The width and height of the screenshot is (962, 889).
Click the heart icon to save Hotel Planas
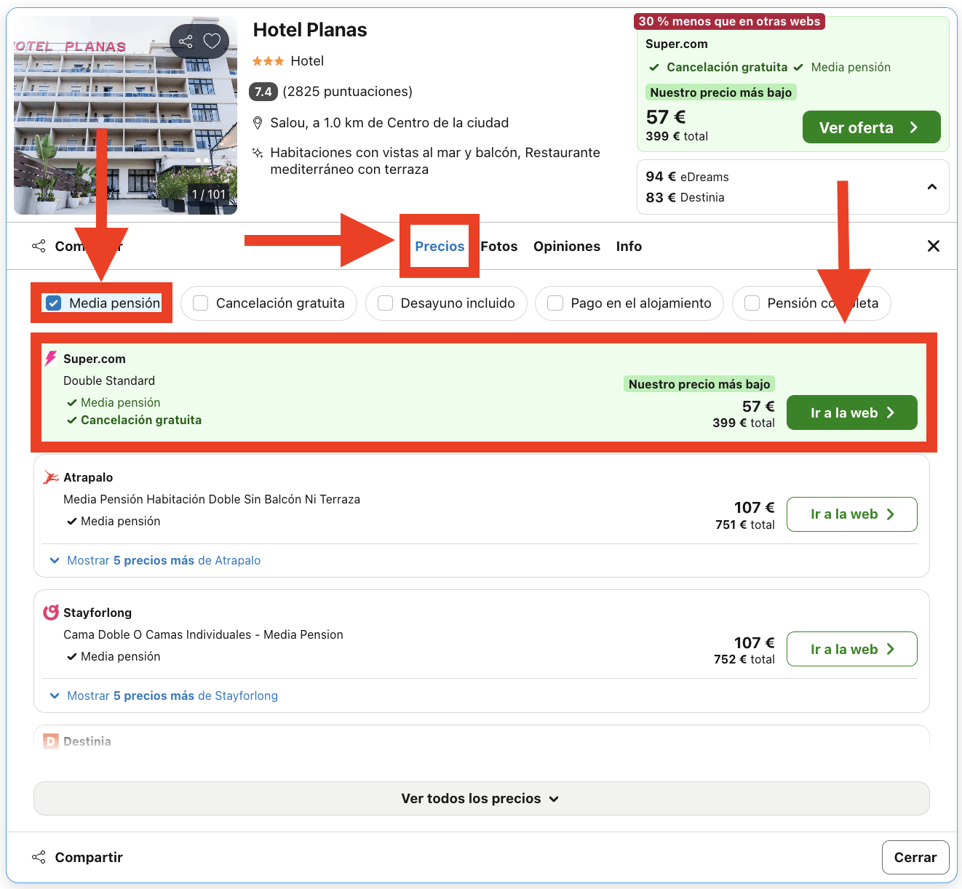(x=212, y=41)
